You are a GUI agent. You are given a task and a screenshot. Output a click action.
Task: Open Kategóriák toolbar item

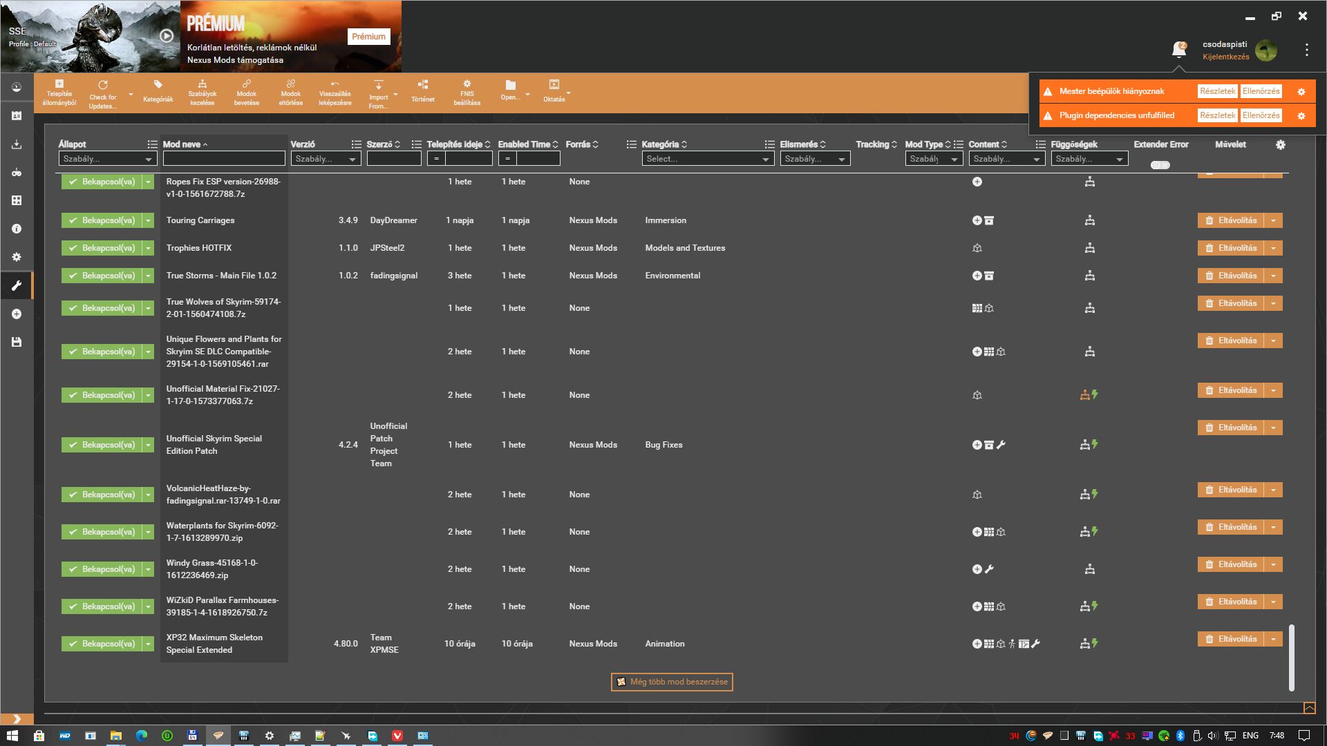(158, 91)
